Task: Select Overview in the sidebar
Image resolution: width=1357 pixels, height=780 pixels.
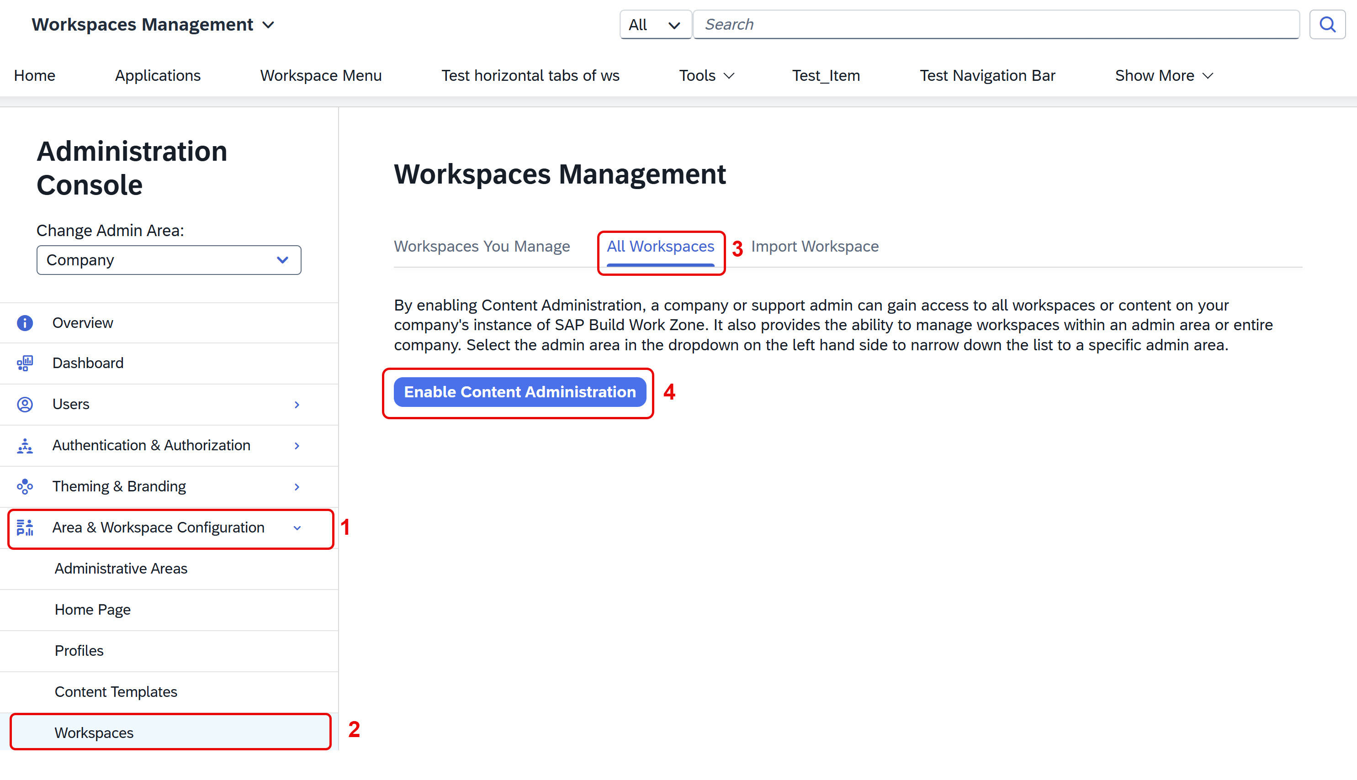Action: [x=169, y=323]
